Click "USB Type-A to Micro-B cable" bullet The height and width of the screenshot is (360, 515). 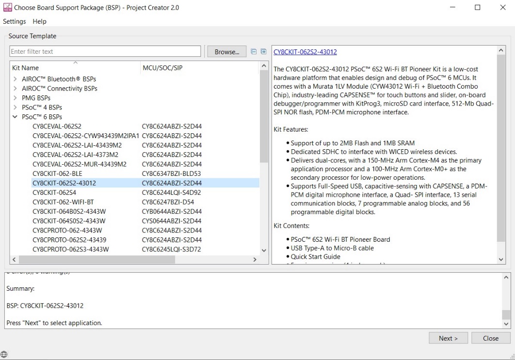(332, 248)
